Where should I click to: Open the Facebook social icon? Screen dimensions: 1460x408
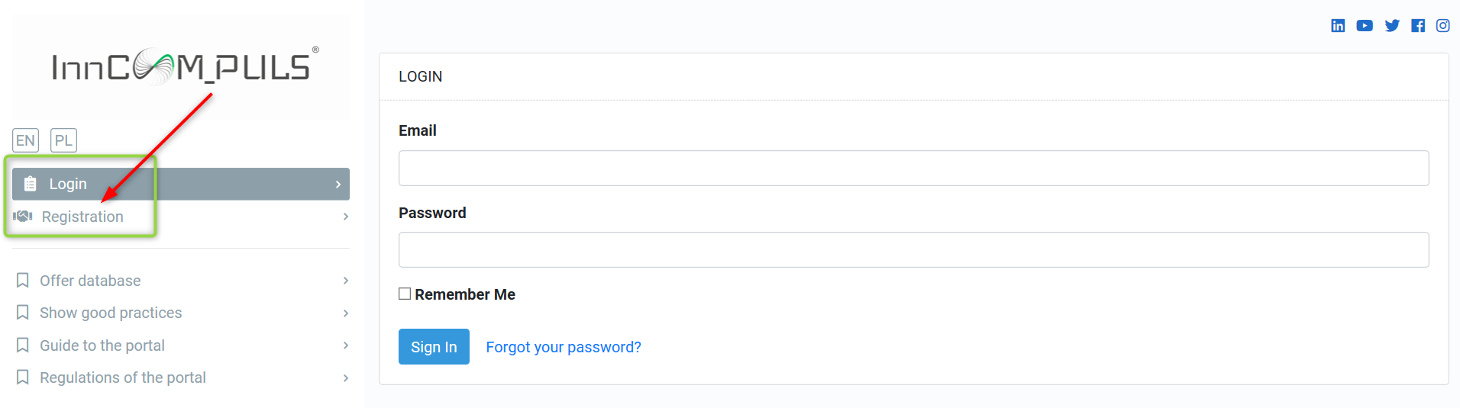tap(1418, 26)
